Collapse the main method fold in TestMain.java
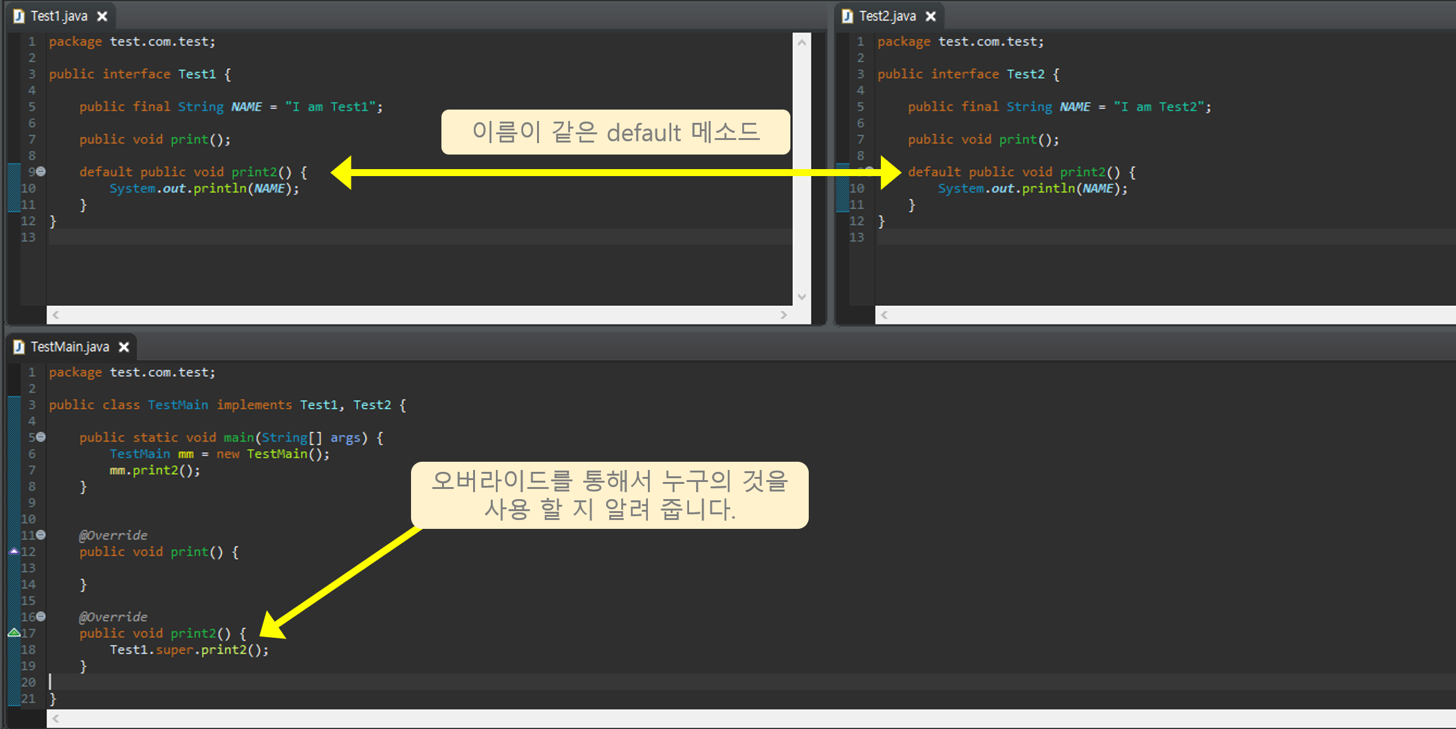The image size is (1456, 729). (x=41, y=437)
